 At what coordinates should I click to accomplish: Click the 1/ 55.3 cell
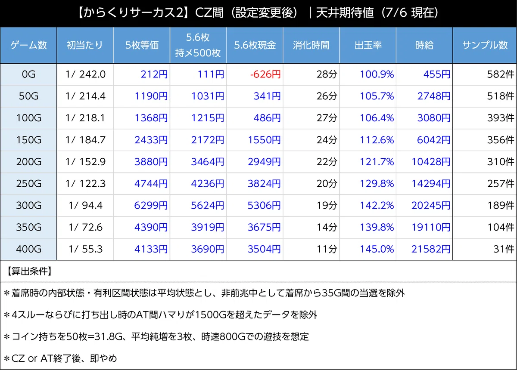[x=85, y=249]
